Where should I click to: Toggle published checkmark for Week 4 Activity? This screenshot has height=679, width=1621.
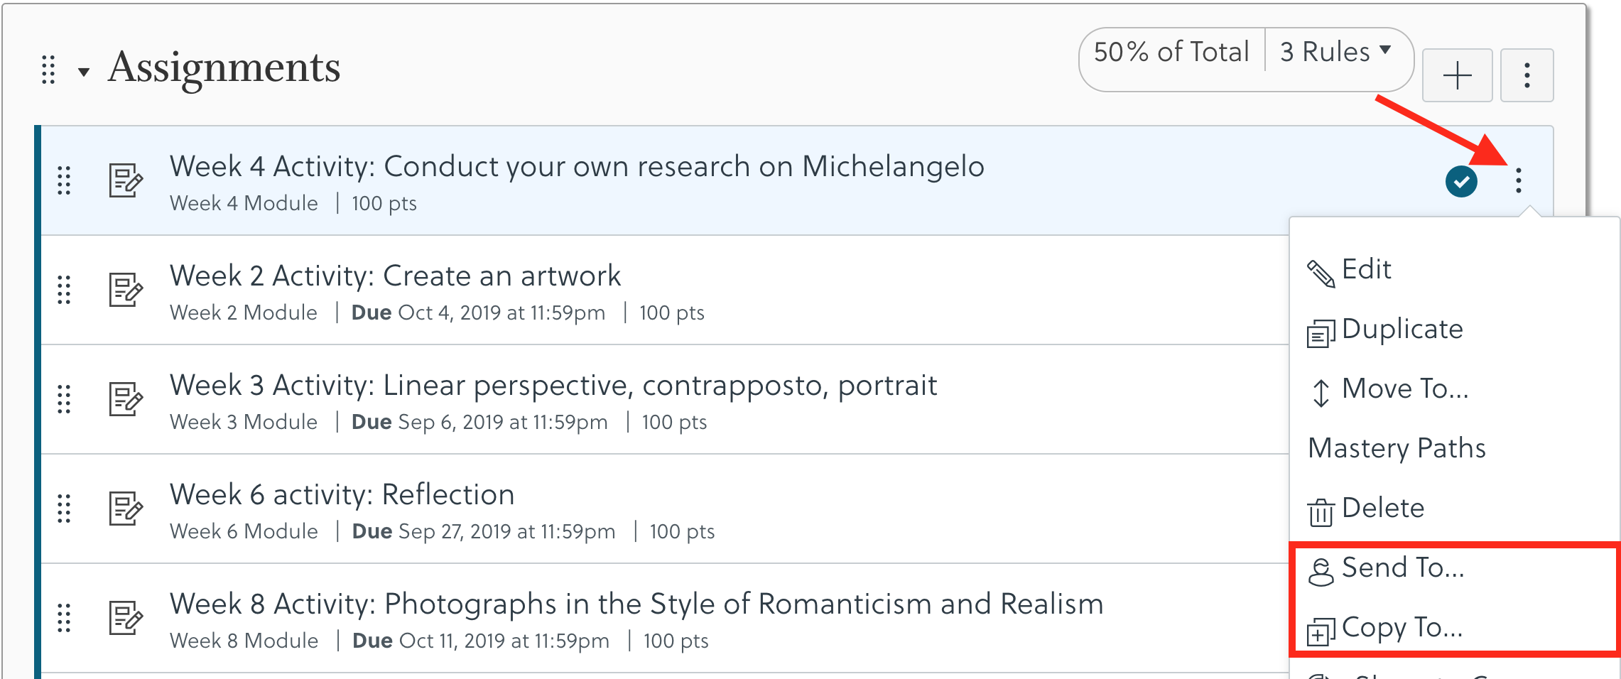(1461, 182)
